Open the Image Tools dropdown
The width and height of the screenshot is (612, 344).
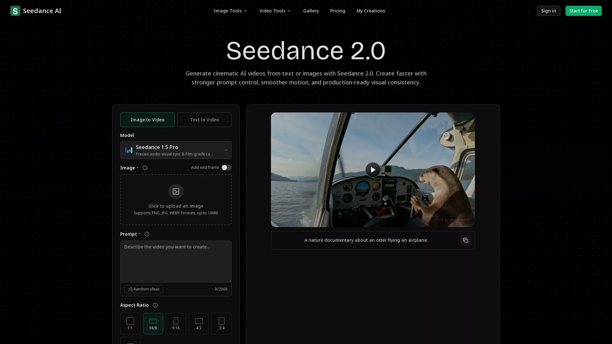click(x=230, y=11)
